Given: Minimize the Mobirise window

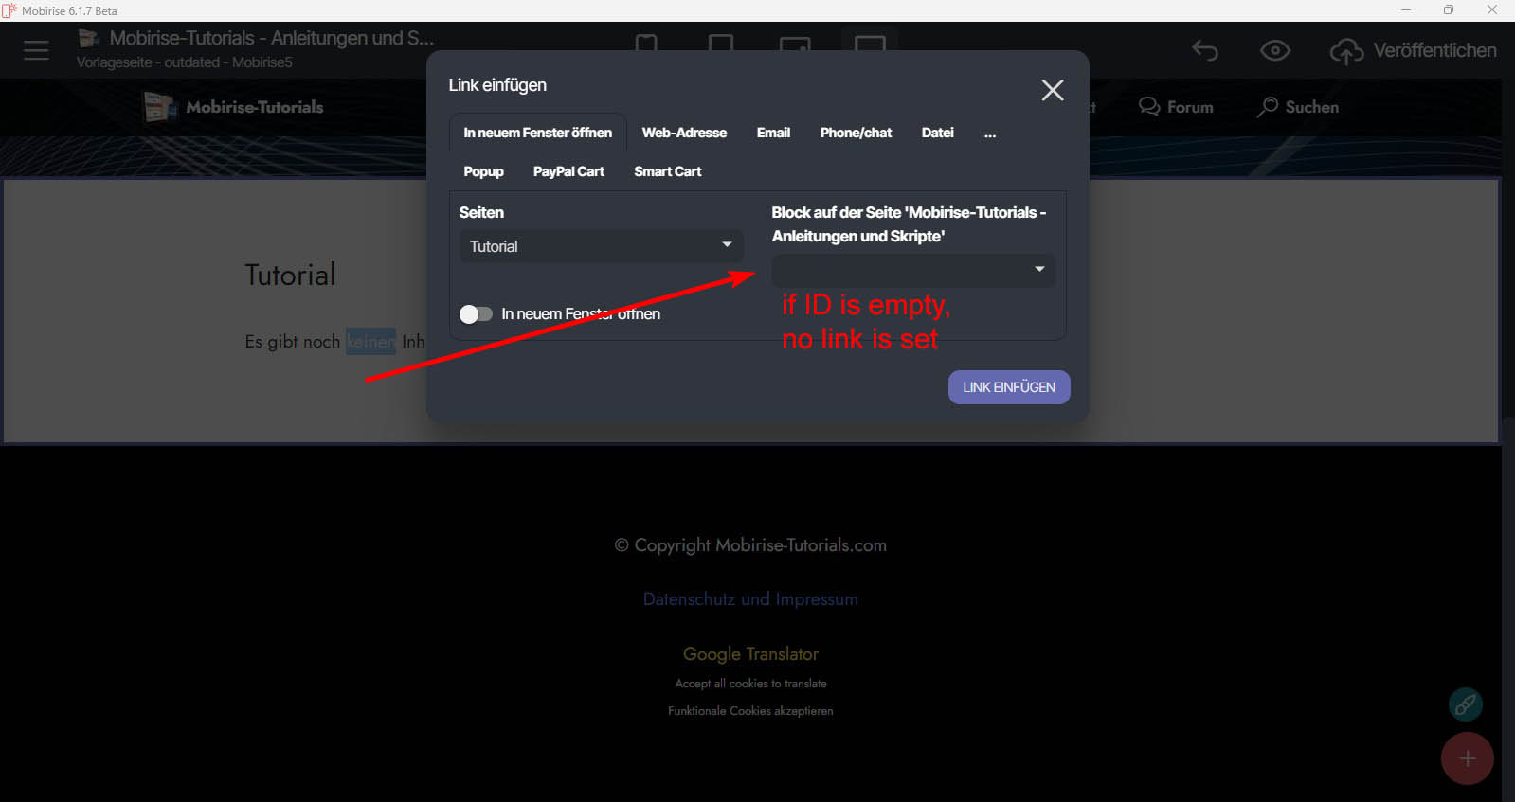Looking at the screenshot, I should [1406, 10].
